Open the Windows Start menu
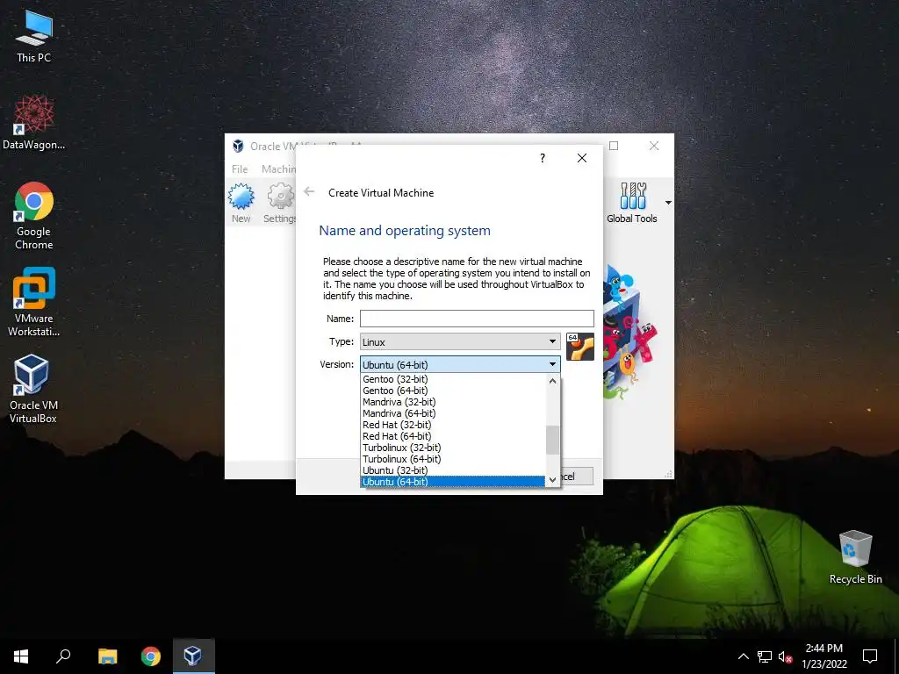Screen dimensions: 899x674 pyautogui.click(x=21, y=656)
